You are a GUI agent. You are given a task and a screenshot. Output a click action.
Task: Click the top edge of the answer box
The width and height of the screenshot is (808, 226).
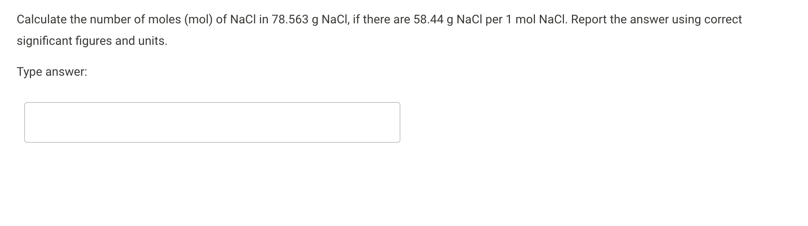[x=212, y=102]
